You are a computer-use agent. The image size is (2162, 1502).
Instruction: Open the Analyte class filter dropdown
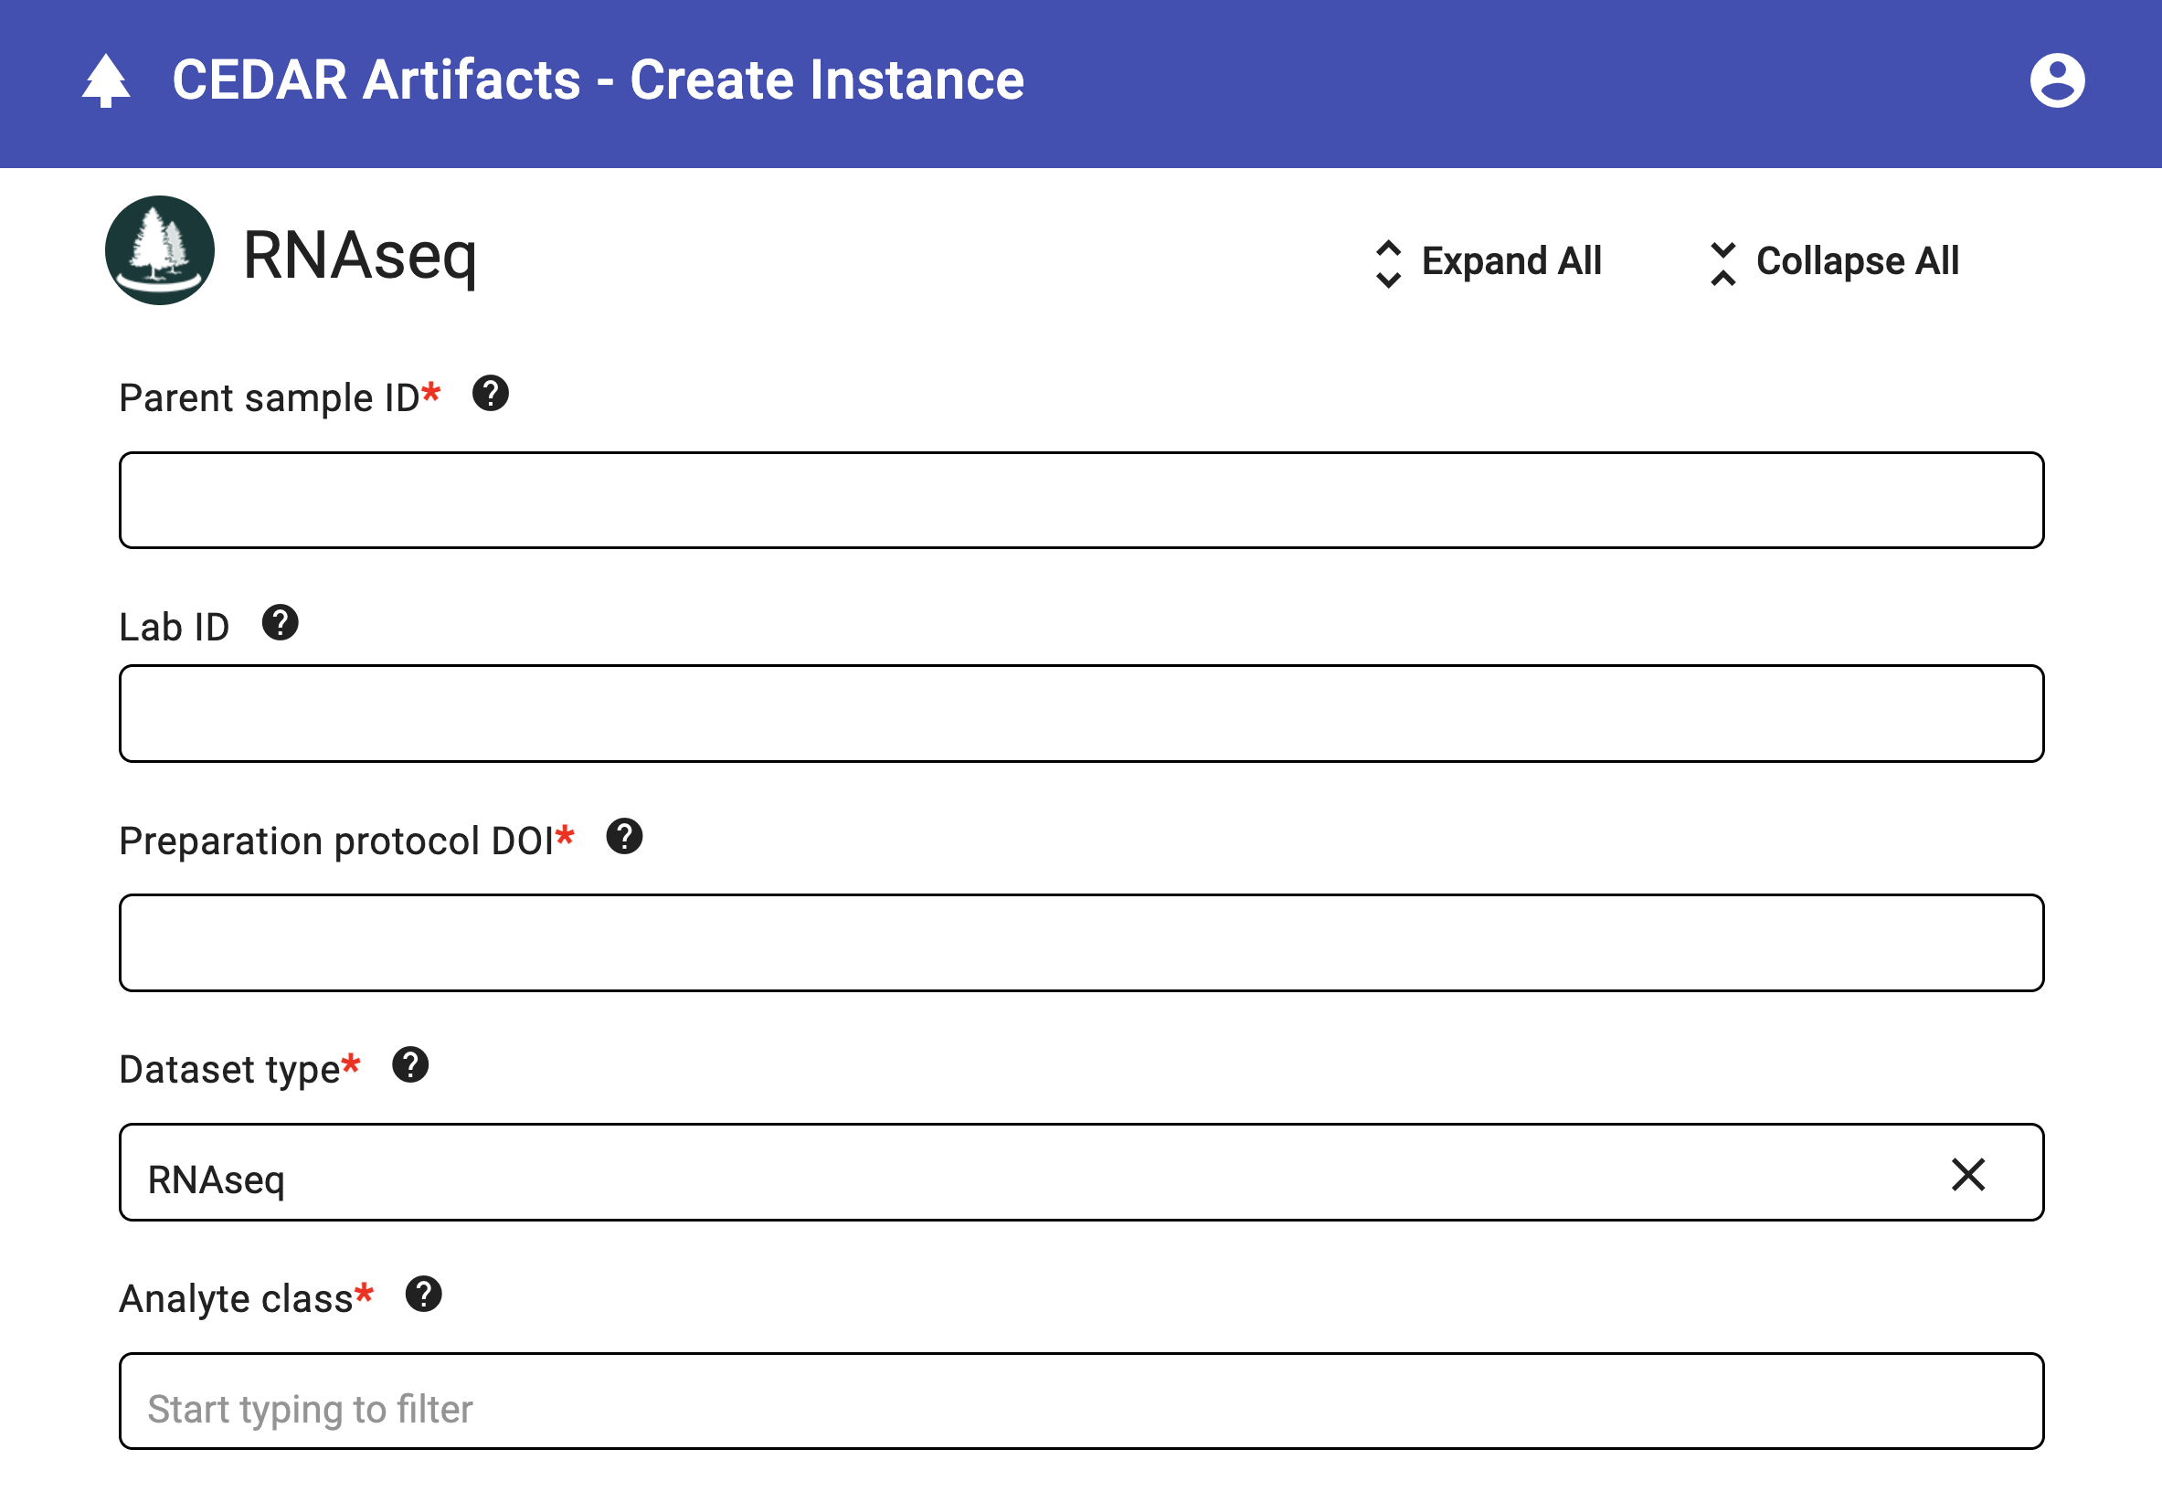(1082, 1402)
